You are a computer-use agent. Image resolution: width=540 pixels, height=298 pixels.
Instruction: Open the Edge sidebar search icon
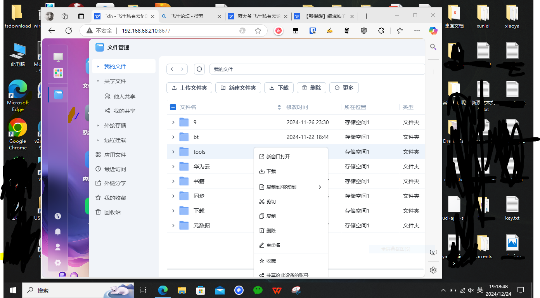point(433,47)
